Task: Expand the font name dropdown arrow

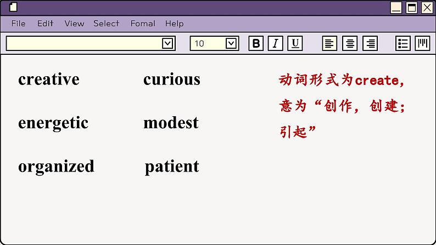Action: (167, 44)
